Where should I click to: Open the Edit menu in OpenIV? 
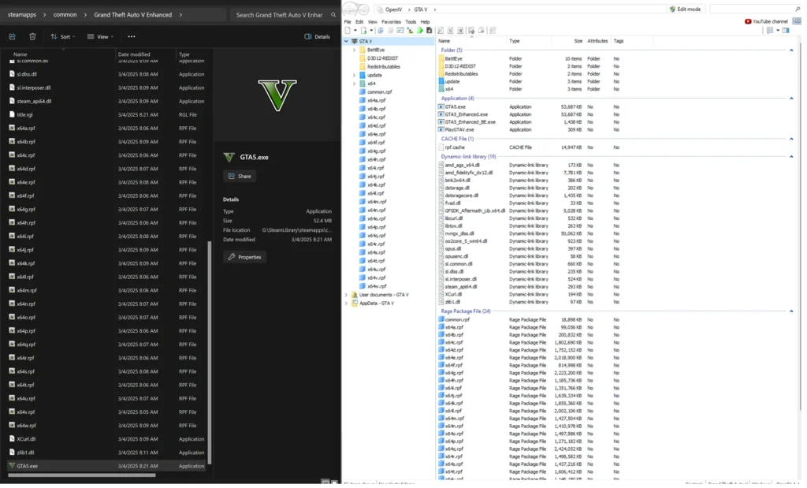pyautogui.click(x=359, y=21)
